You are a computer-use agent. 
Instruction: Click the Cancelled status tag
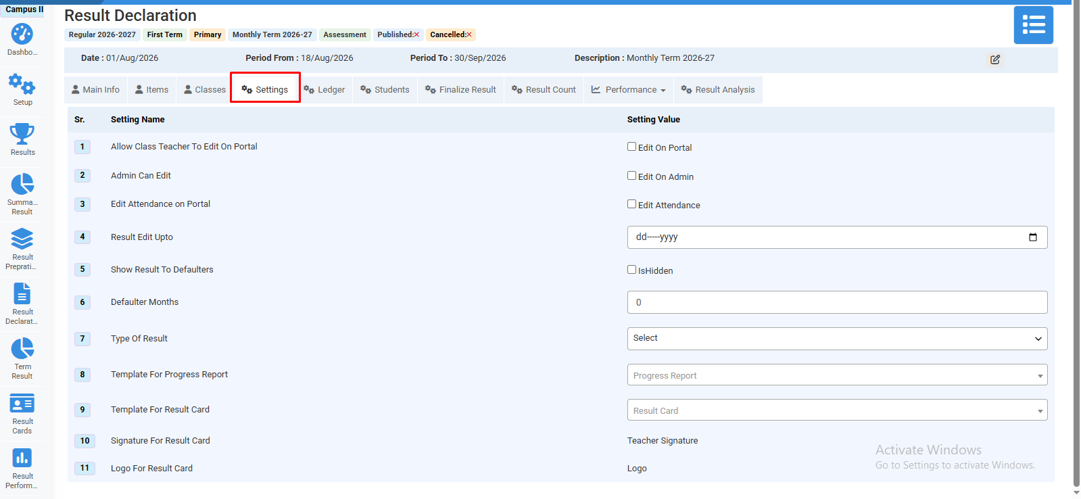451,34
